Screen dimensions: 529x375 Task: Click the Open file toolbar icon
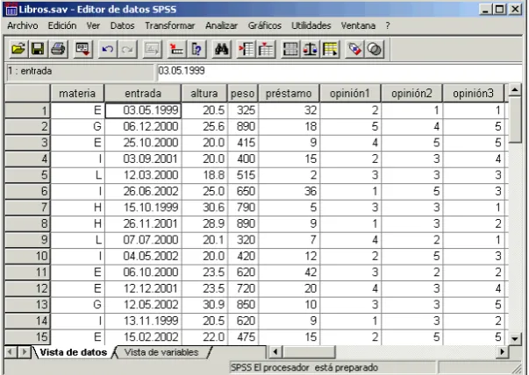[x=18, y=49]
